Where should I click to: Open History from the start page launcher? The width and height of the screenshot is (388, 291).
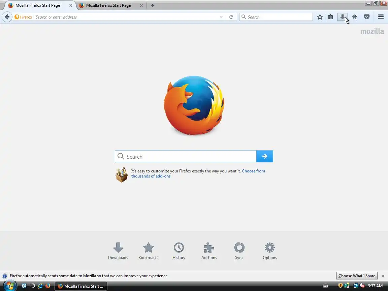pyautogui.click(x=179, y=251)
